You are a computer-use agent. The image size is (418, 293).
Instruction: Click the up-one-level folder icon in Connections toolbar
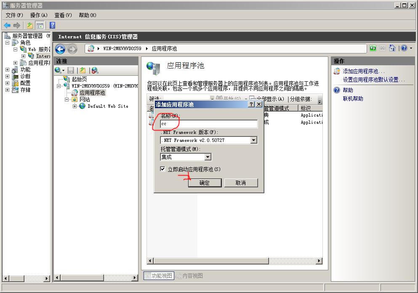(x=83, y=70)
